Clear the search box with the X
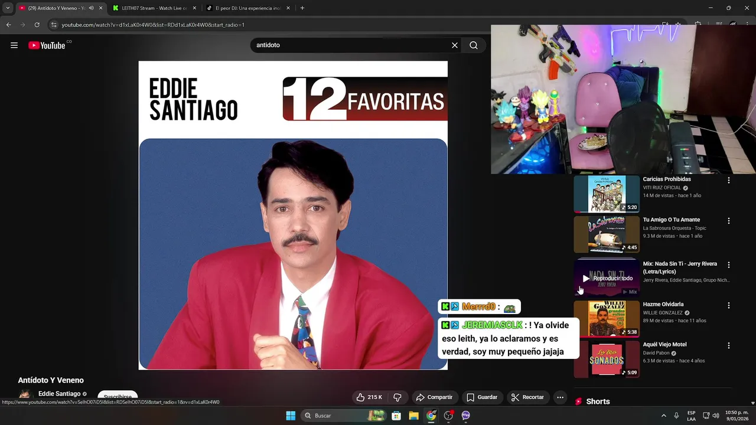Viewport: 756px width, 425px height. 455,45
